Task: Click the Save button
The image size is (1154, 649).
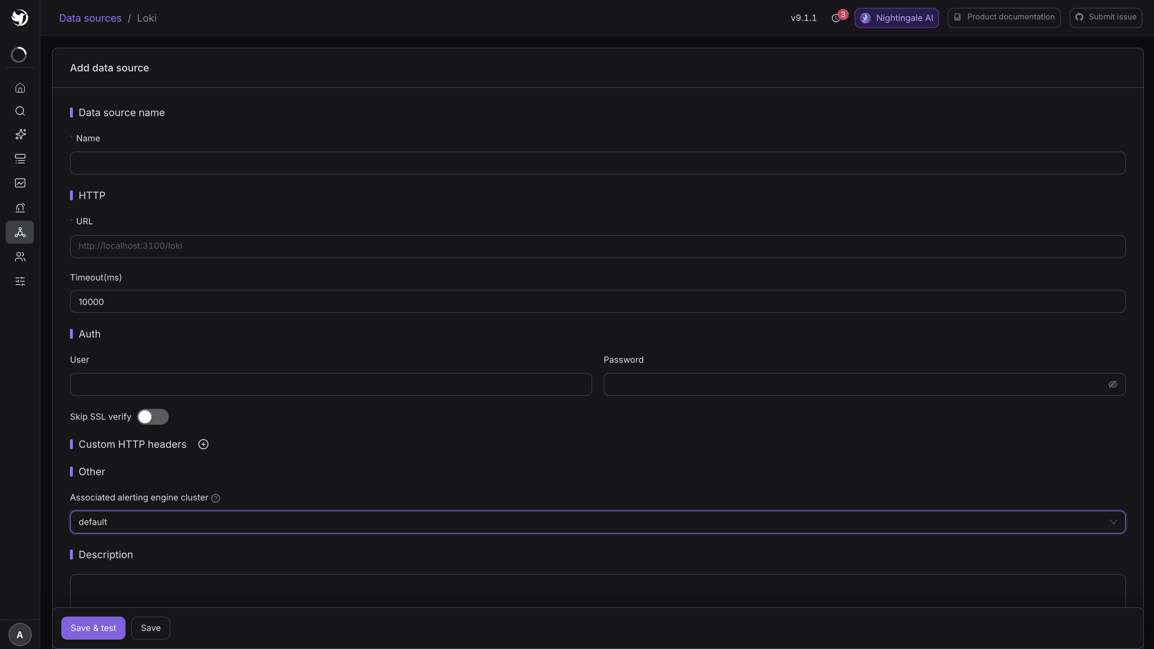Action: point(150,628)
